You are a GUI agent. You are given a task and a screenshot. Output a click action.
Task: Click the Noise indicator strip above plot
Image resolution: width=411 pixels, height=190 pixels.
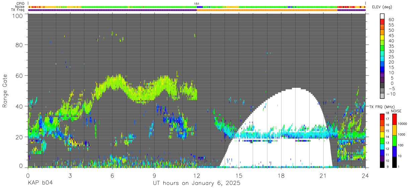(x=197, y=7)
